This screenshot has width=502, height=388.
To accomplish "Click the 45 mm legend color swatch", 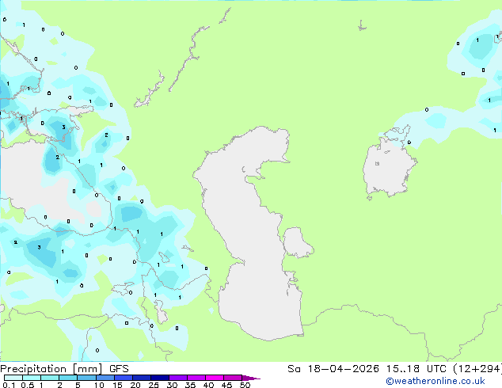I will [x=232, y=378].
